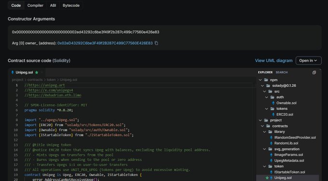Click the contracts folder icon in explorer
This screenshot has height=181, width=328.
(x=268, y=126)
